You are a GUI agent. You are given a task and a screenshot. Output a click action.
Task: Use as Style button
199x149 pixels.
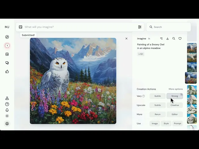tap(166, 124)
